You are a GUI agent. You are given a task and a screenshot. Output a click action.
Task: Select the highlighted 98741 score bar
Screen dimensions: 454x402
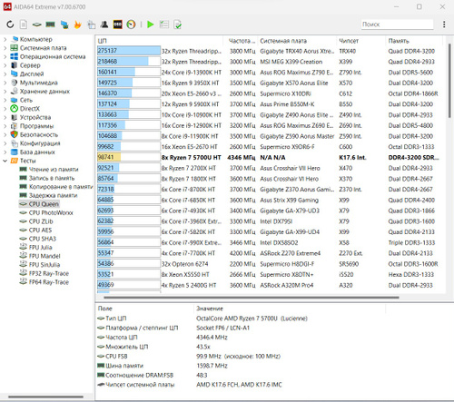(x=129, y=157)
